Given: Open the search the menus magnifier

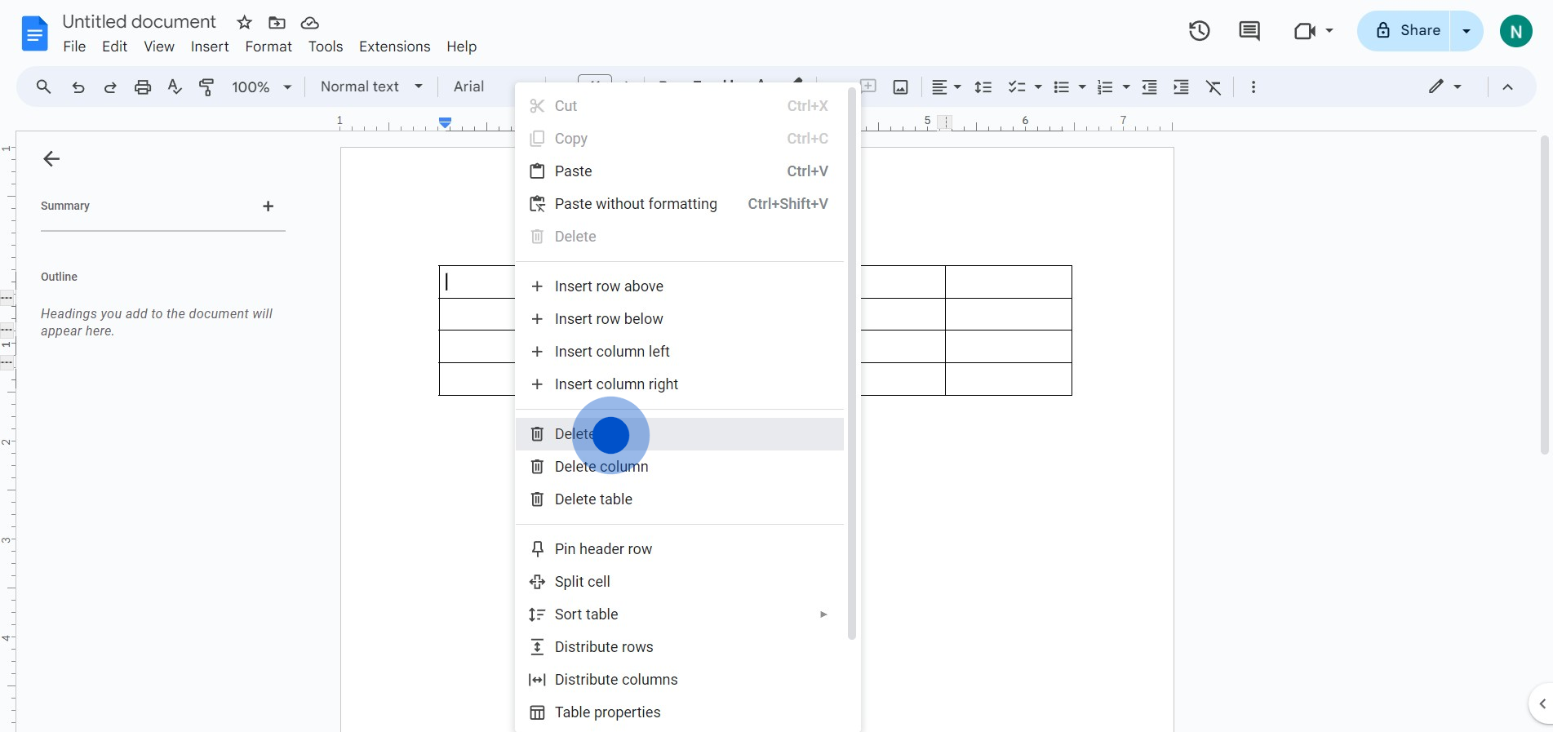Looking at the screenshot, I should coord(44,87).
